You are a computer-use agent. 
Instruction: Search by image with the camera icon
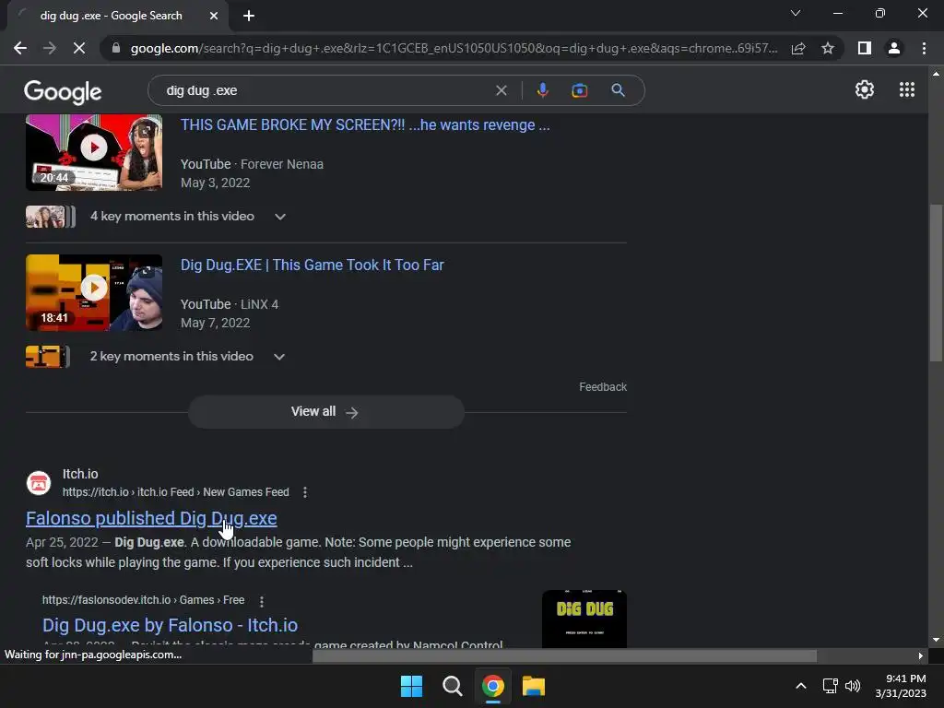[579, 90]
